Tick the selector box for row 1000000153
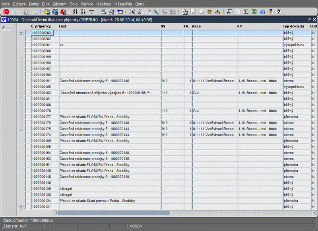 pos(28,159)
